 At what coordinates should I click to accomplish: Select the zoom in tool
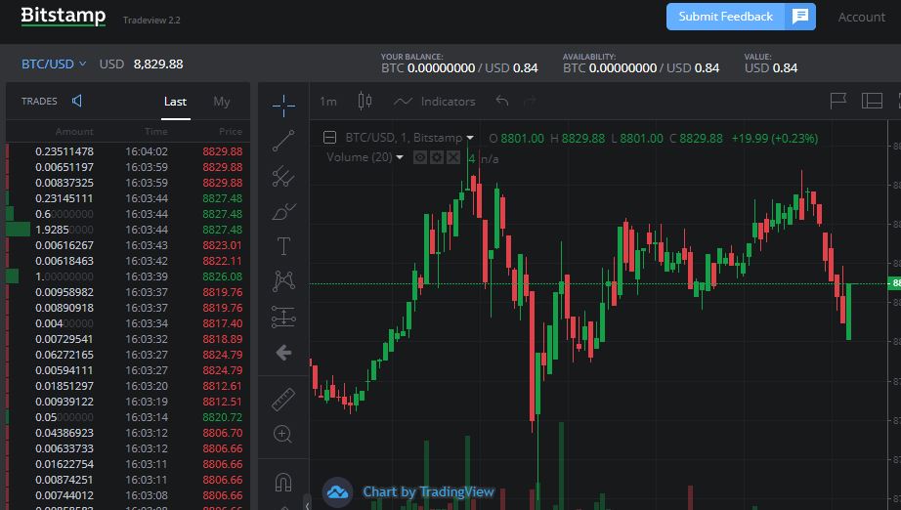(x=283, y=434)
